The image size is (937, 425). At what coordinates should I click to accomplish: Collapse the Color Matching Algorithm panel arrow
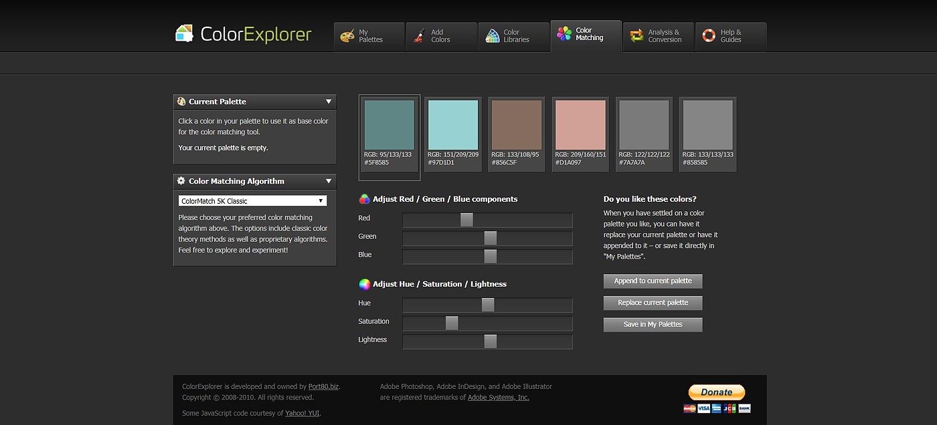click(x=329, y=181)
